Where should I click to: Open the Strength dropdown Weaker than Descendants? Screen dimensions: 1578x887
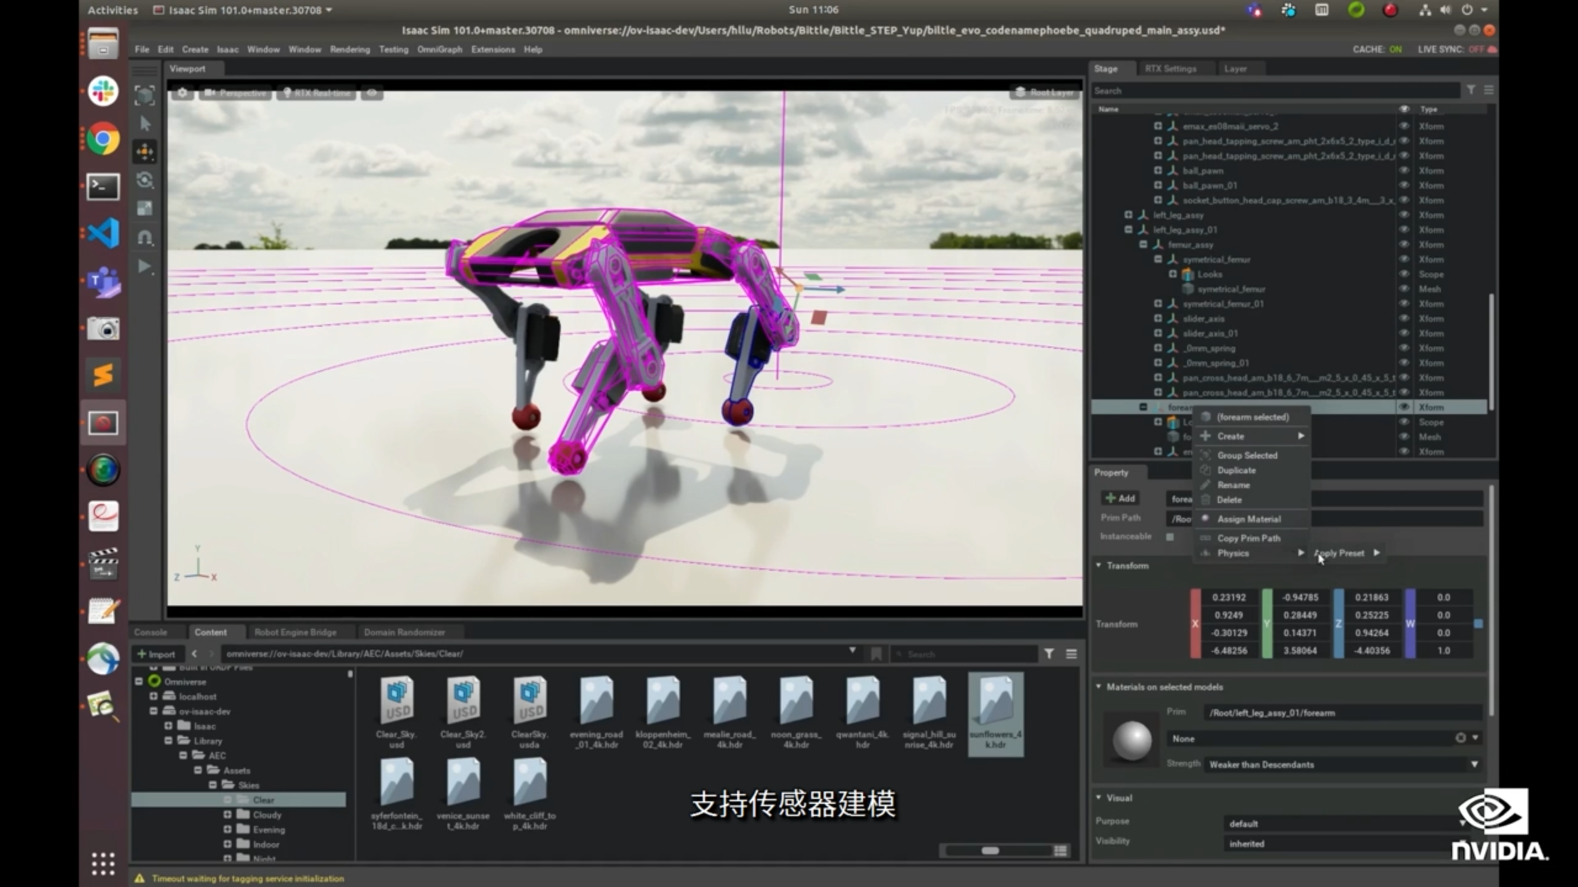click(1344, 764)
